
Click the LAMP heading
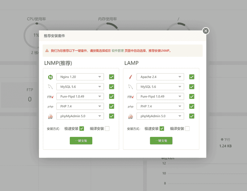132,63
